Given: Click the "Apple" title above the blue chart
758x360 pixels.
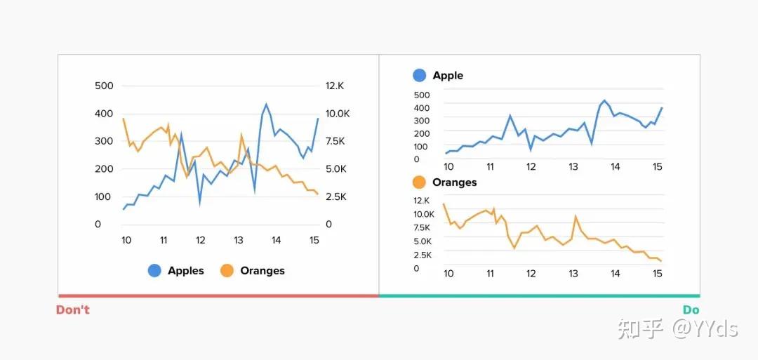Looking at the screenshot, I should [448, 76].
